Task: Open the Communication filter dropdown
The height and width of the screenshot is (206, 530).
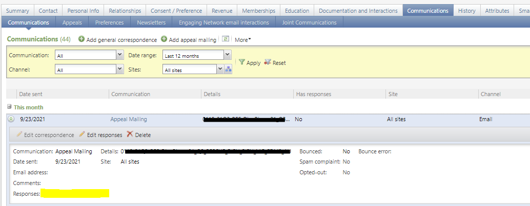Action: tap(119, 55)
